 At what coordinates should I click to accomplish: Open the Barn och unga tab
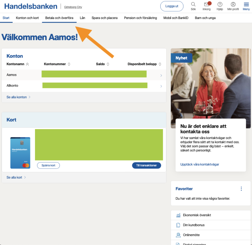[205, 18]
